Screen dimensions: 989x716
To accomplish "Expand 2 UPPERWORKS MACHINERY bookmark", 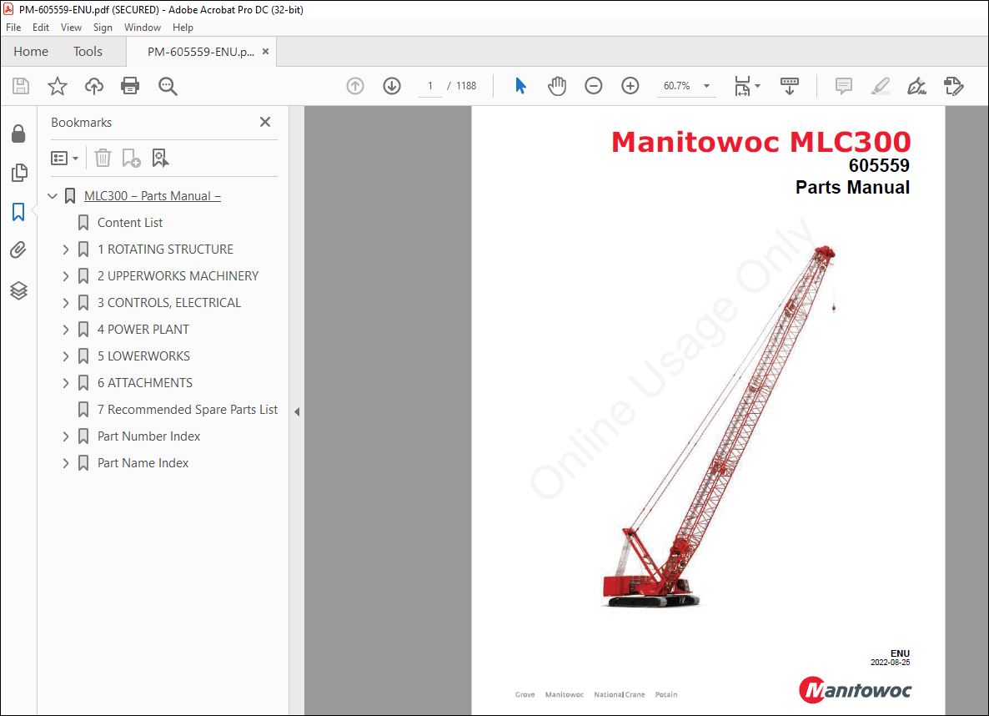I will [66, 276].
